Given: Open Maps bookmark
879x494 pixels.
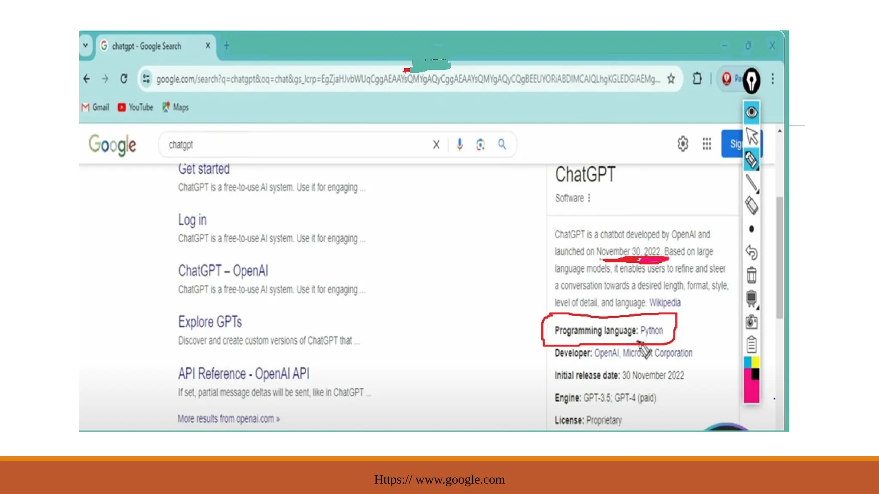Looking at the screenshot, I should 175,107.
